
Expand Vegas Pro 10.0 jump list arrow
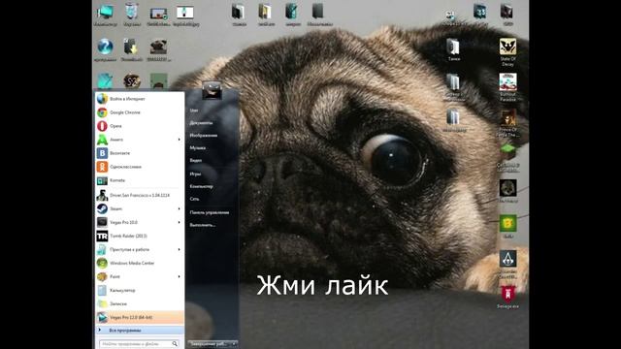point(179,222)
